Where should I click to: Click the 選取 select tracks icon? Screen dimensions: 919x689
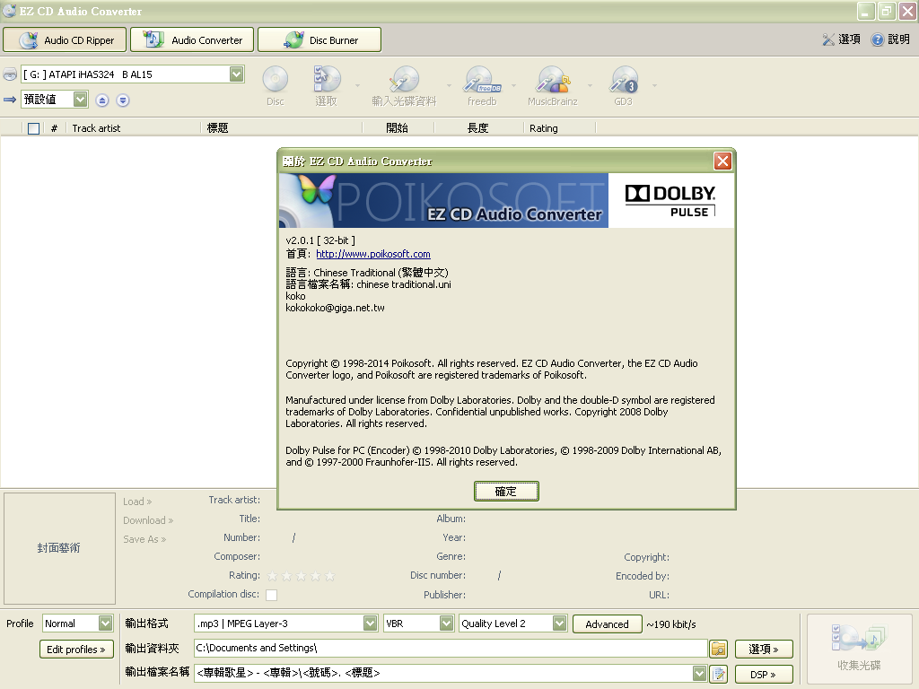pyautogui.click(x=326, y=85)
